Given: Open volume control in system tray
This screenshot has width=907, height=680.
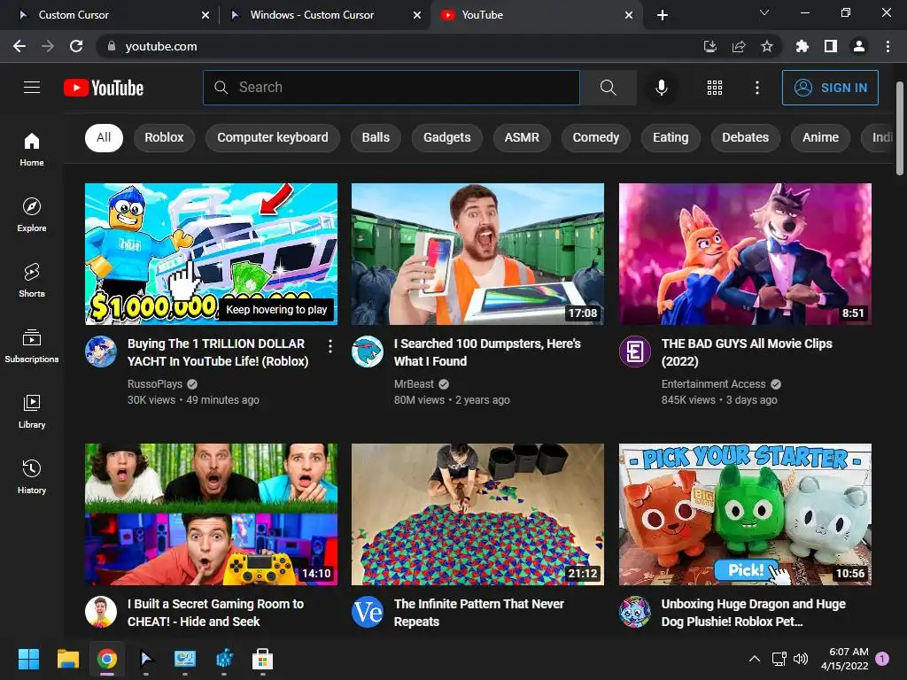Looking at the screenshot, I should click(801, 659).
